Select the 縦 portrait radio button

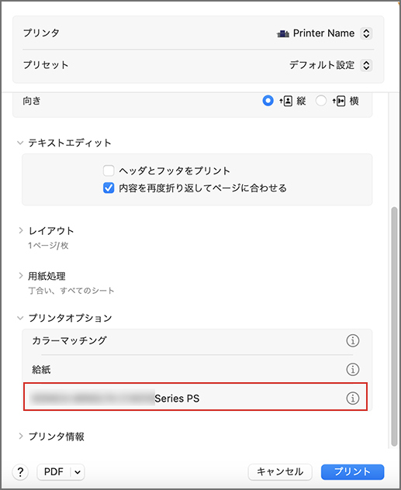click(268, 101)
